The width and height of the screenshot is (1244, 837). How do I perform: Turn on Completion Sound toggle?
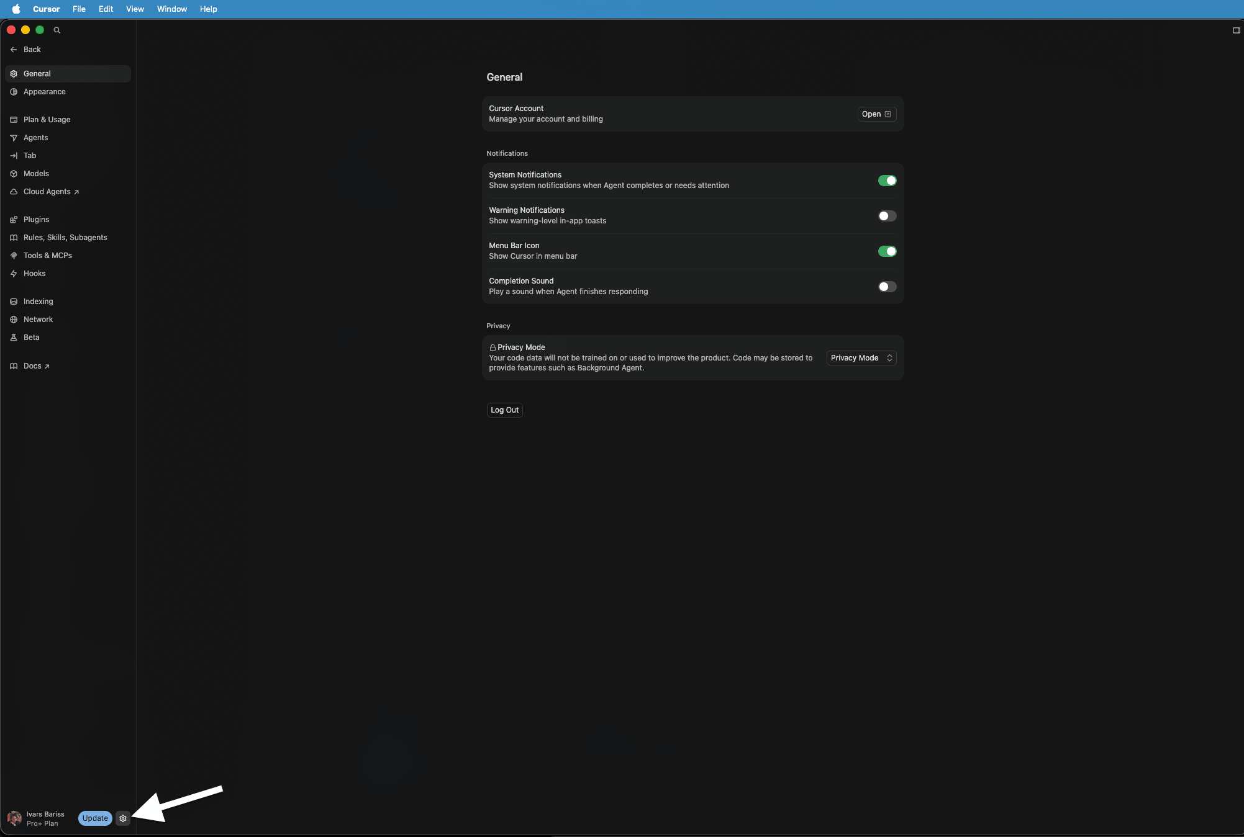click(x=887, y=287)
